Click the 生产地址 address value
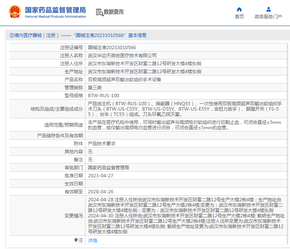The width and height of the screenshot is (290, 249). 145,72
